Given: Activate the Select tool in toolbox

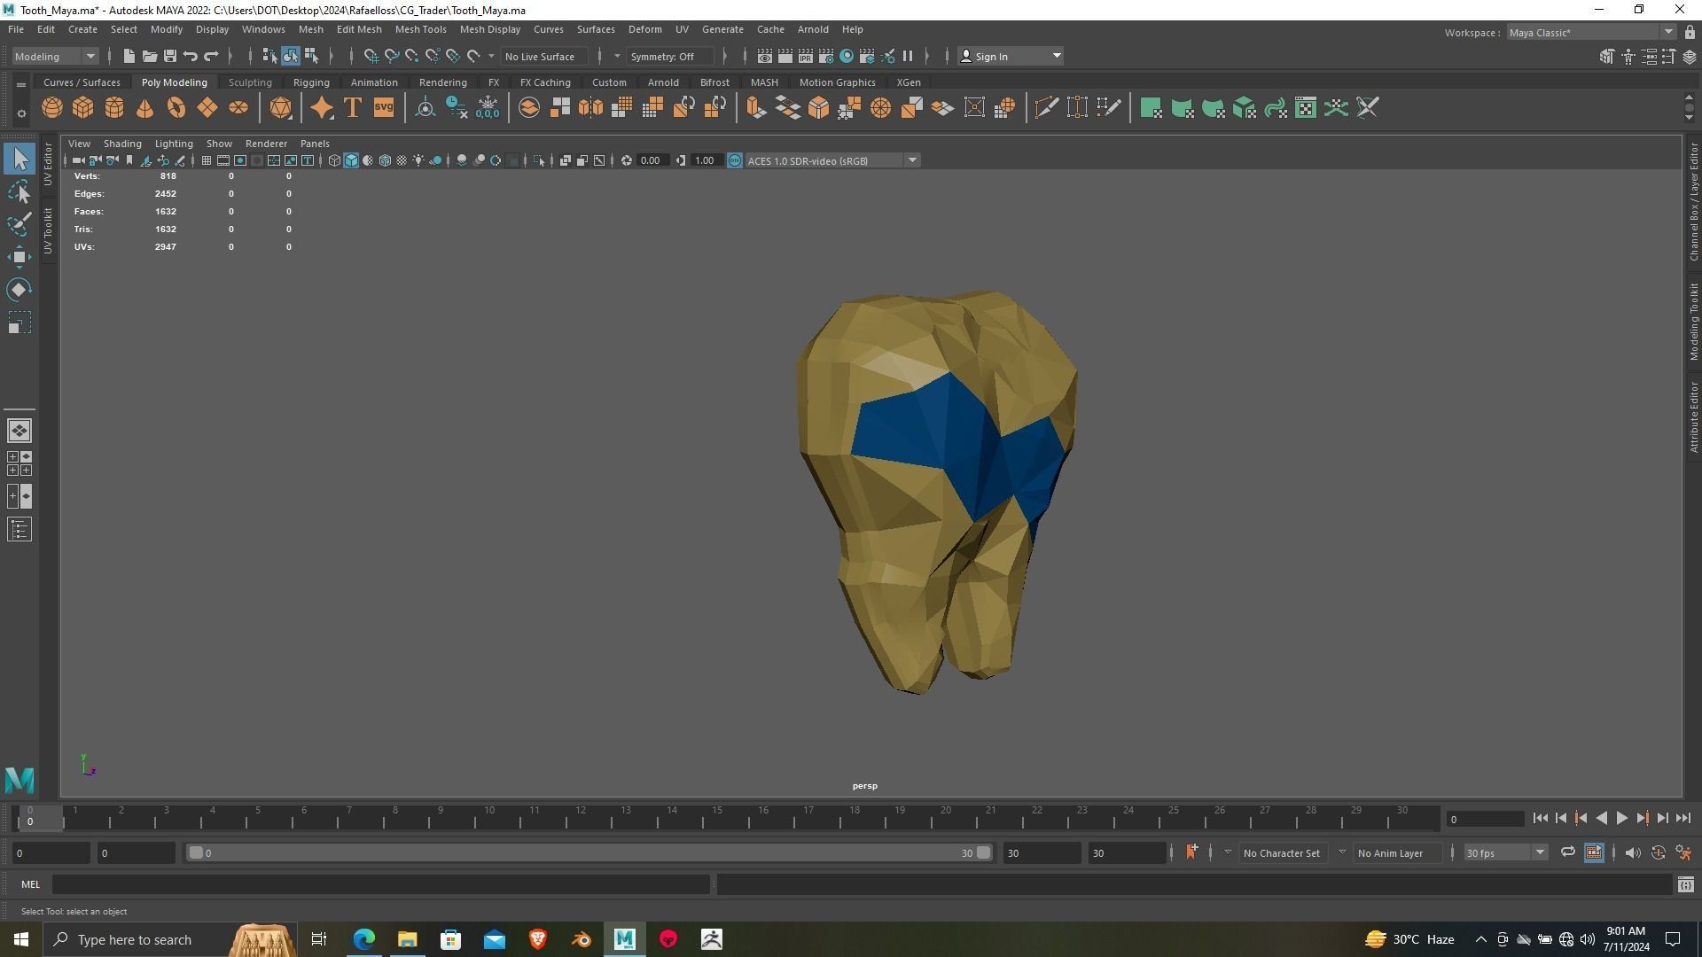Looking at the screenshot, I should click(20, 159).
